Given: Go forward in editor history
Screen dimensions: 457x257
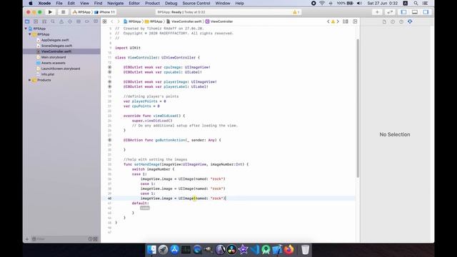Looking at the screenshot, I should coord(119,21).
